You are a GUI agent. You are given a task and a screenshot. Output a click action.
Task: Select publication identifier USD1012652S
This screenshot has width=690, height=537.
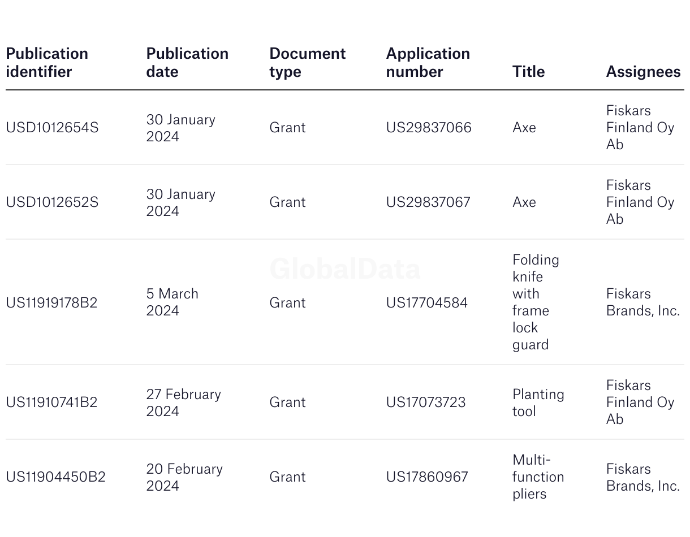tap(52, 202)
